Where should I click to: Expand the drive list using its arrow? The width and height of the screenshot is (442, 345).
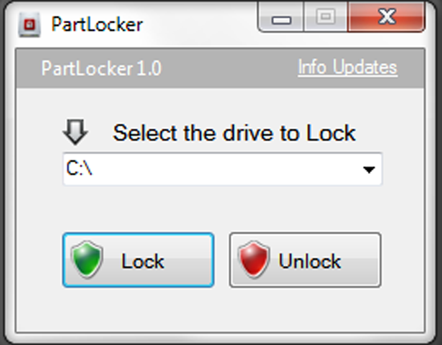(x=369, y=170)
